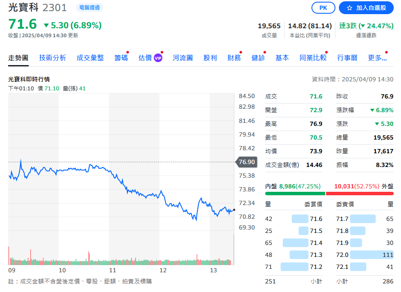Click ask price 71.8 row
Screen dimensions: 401x292
pos(365,231)
